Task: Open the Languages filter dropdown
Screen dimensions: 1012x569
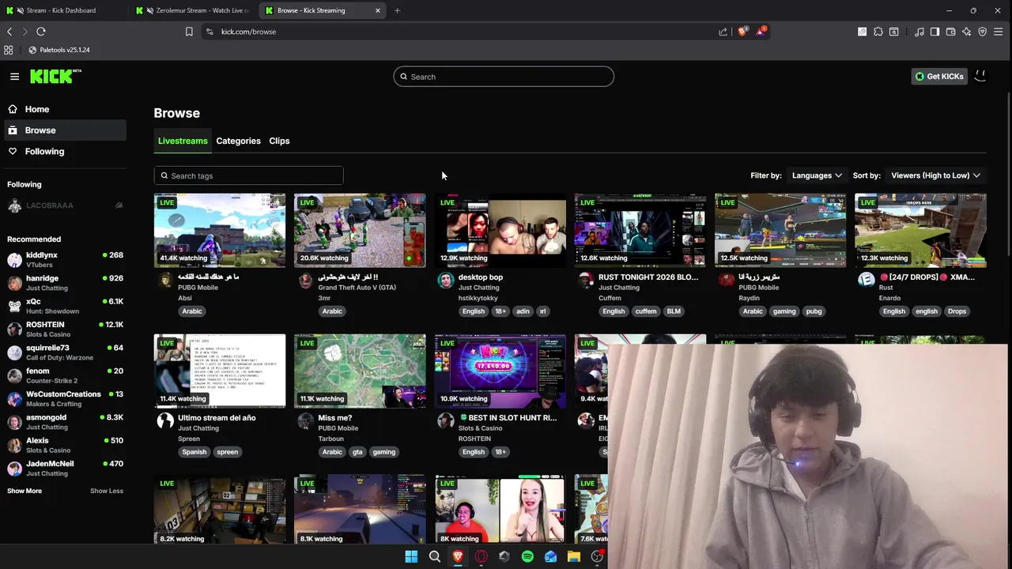Action: coord(817,175)
